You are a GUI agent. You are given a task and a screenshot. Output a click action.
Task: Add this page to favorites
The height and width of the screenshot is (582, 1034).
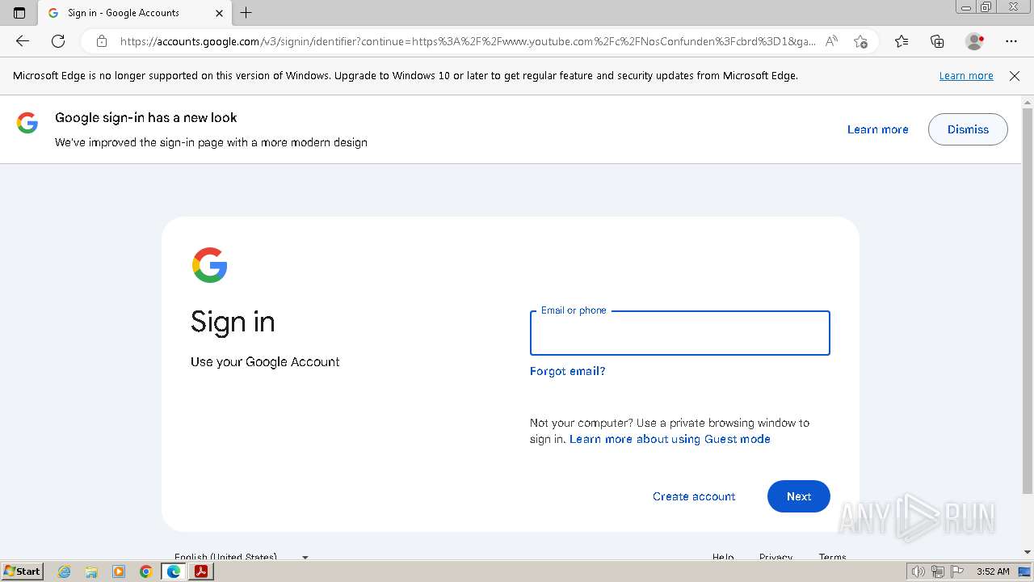pos(860,41)
